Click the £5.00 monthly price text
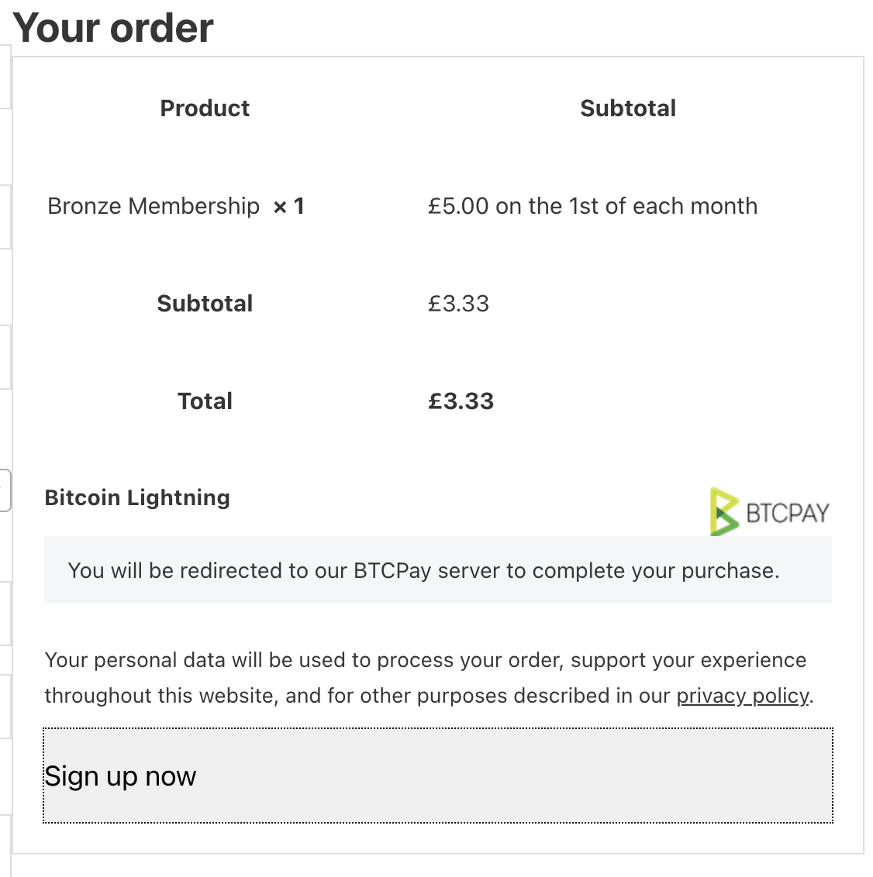873x877 pixels. (592, 206)
